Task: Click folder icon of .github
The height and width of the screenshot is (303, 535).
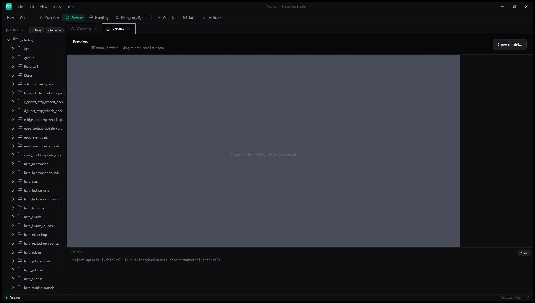Action: tap(20, 57)
